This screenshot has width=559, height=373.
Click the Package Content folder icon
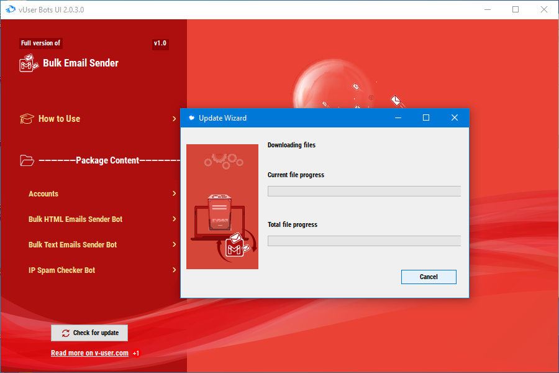coord(27,160)
